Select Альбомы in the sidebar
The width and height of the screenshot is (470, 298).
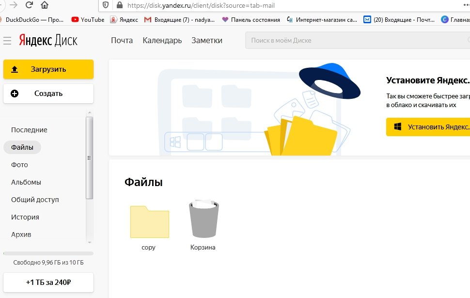coord(26,182)
